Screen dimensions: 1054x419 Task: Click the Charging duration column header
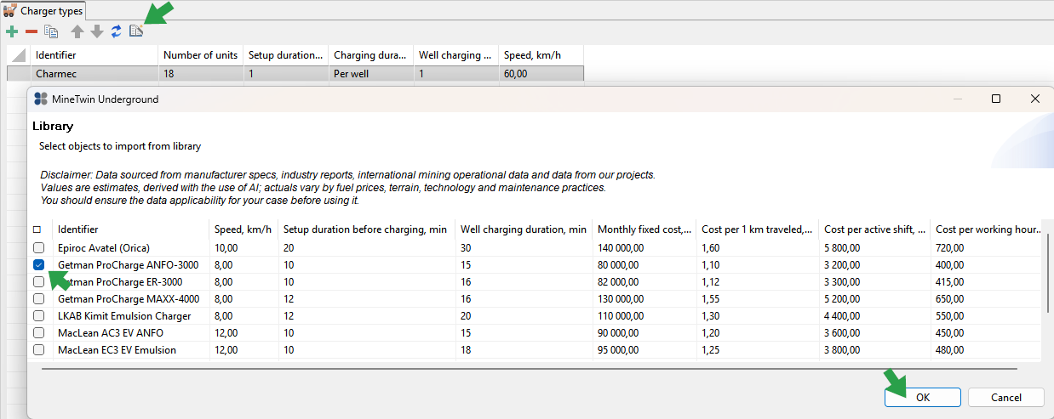pyautogui.click(x=371, y=55)
